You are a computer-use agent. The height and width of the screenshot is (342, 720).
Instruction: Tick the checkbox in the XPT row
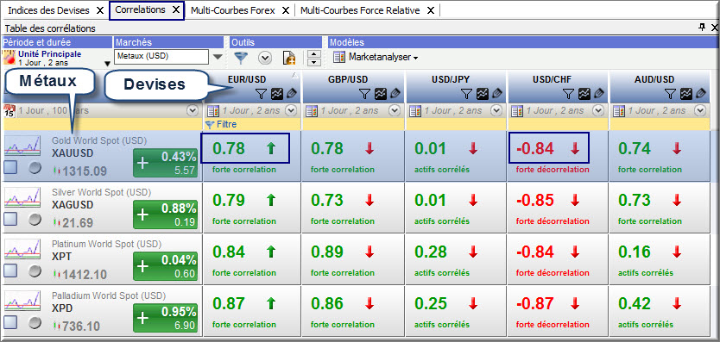click(10, 271)
